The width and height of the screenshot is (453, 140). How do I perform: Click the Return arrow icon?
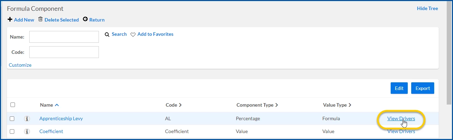[85, 19]
